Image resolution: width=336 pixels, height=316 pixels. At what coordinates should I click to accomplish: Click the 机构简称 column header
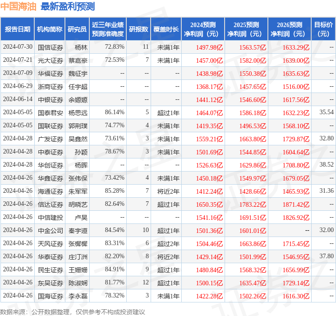(x=50, y=29)
